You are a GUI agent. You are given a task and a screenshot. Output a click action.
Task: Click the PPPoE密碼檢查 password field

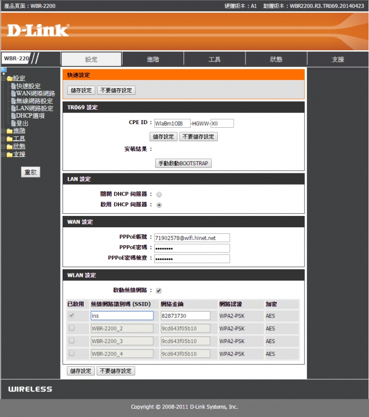click(192, 259)
